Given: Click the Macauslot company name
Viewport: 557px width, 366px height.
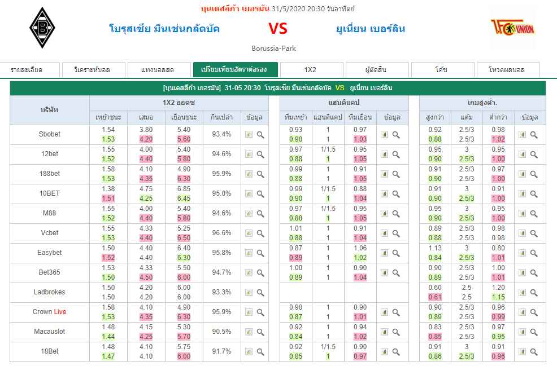Looking at the screenshot, I should [x=49, y=332].
